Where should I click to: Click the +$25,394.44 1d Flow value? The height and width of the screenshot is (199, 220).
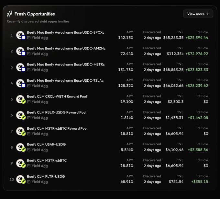click(197, 38)
